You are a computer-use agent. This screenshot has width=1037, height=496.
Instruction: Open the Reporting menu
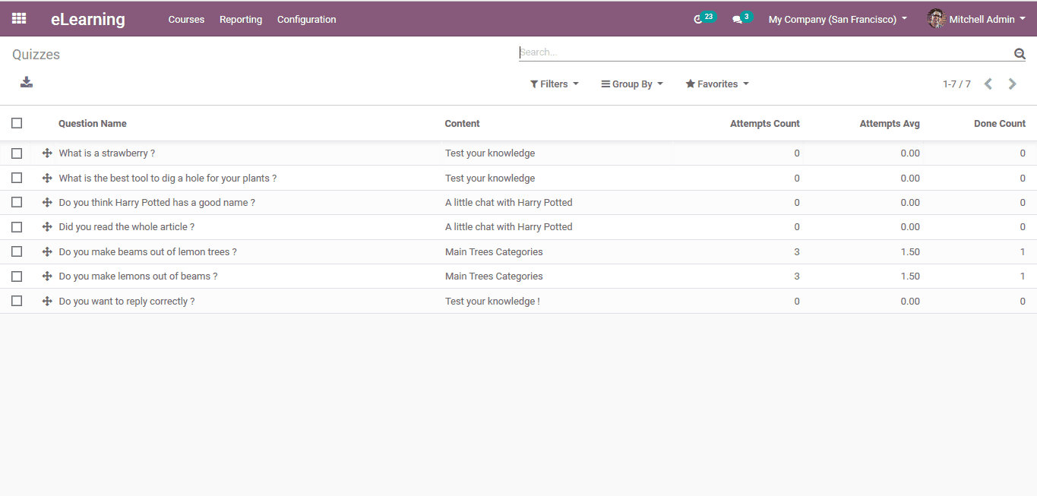241,20
